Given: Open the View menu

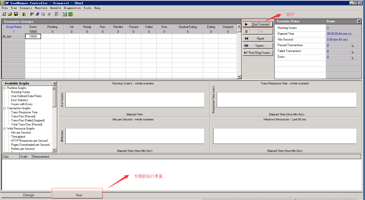Looking at the screenshot, I should (x=14, y=8).
